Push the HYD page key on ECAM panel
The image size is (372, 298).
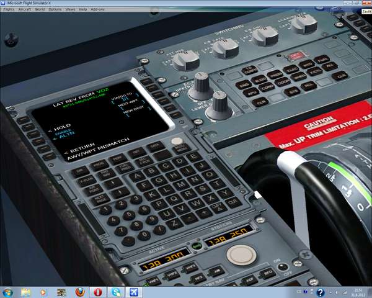click(x=307, y=64)
